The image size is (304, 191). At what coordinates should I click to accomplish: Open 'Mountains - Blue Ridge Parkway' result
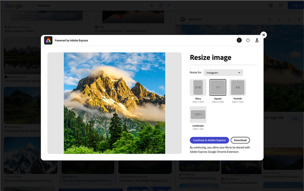(145, 181)
